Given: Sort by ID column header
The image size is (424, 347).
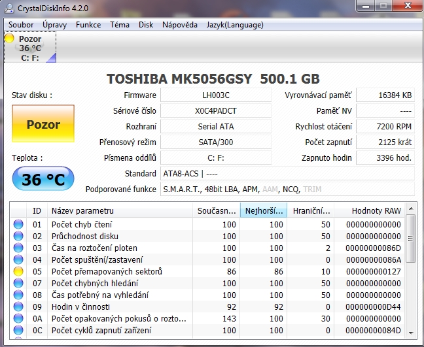Looking at the screenshot, I should tap(37, 210).
